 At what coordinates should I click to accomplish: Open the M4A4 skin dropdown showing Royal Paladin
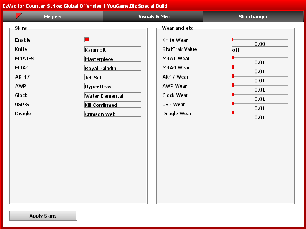click(x=113, y=68)
